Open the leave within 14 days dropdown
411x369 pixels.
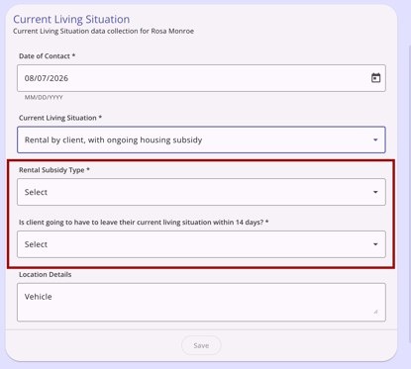click(x=201, y=244)
